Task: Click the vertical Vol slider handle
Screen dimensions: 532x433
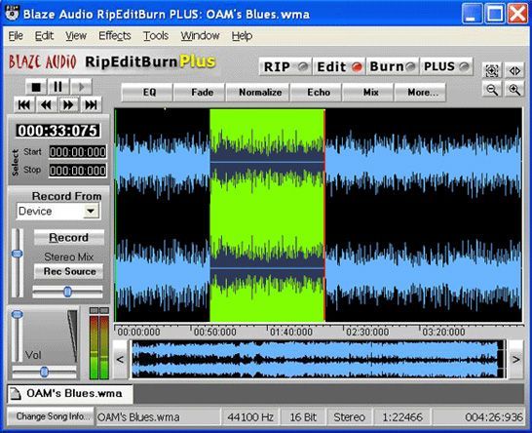Action: (17, 314)
